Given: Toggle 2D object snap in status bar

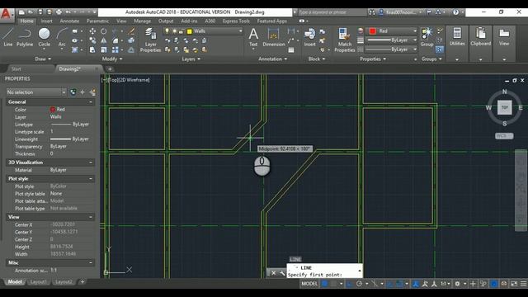Looking at the screenshot, I should (399, 284).
